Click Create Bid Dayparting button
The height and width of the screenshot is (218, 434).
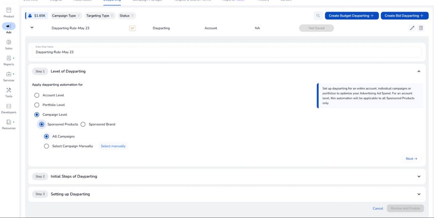point(404,16)
